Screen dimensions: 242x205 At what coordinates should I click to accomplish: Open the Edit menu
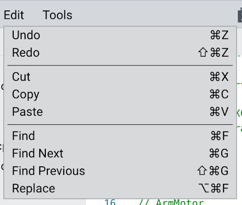14,15
